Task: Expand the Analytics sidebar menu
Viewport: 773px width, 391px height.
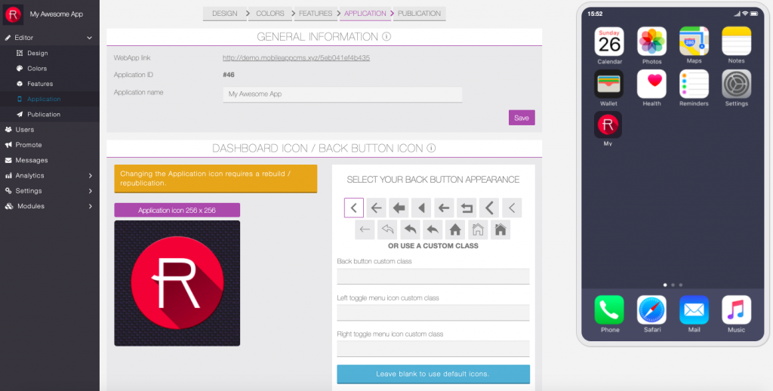Action: pyautogui.click(x=90, y=176)
